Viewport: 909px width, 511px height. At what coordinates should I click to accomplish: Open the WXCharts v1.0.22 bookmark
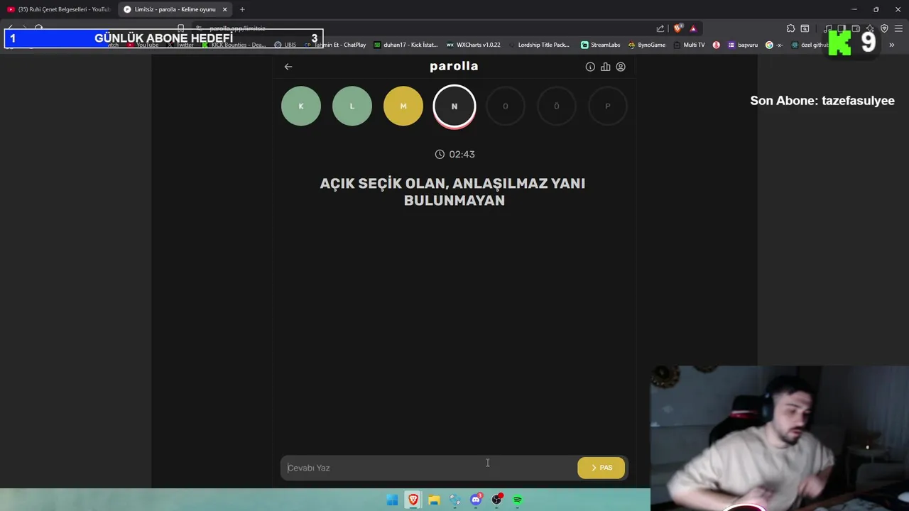[x=473, y=45]
